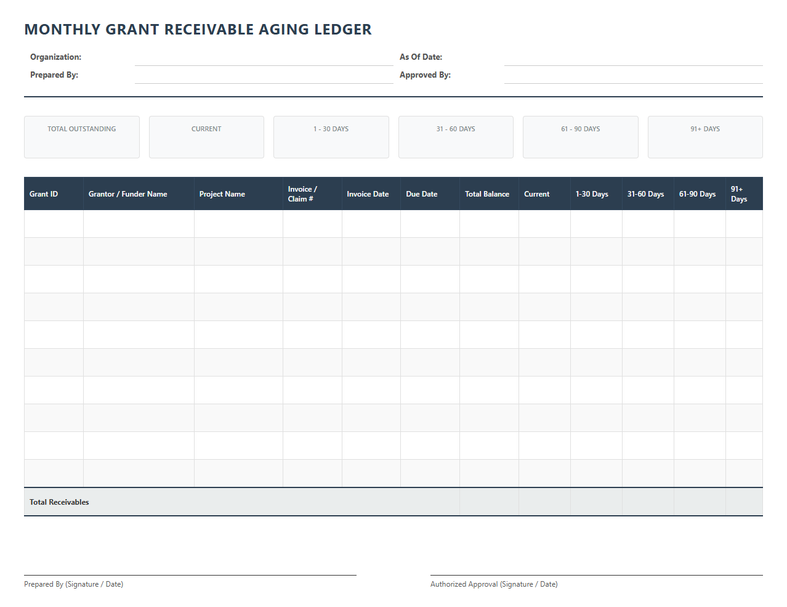Click the Approved By input line

[633, 75]
